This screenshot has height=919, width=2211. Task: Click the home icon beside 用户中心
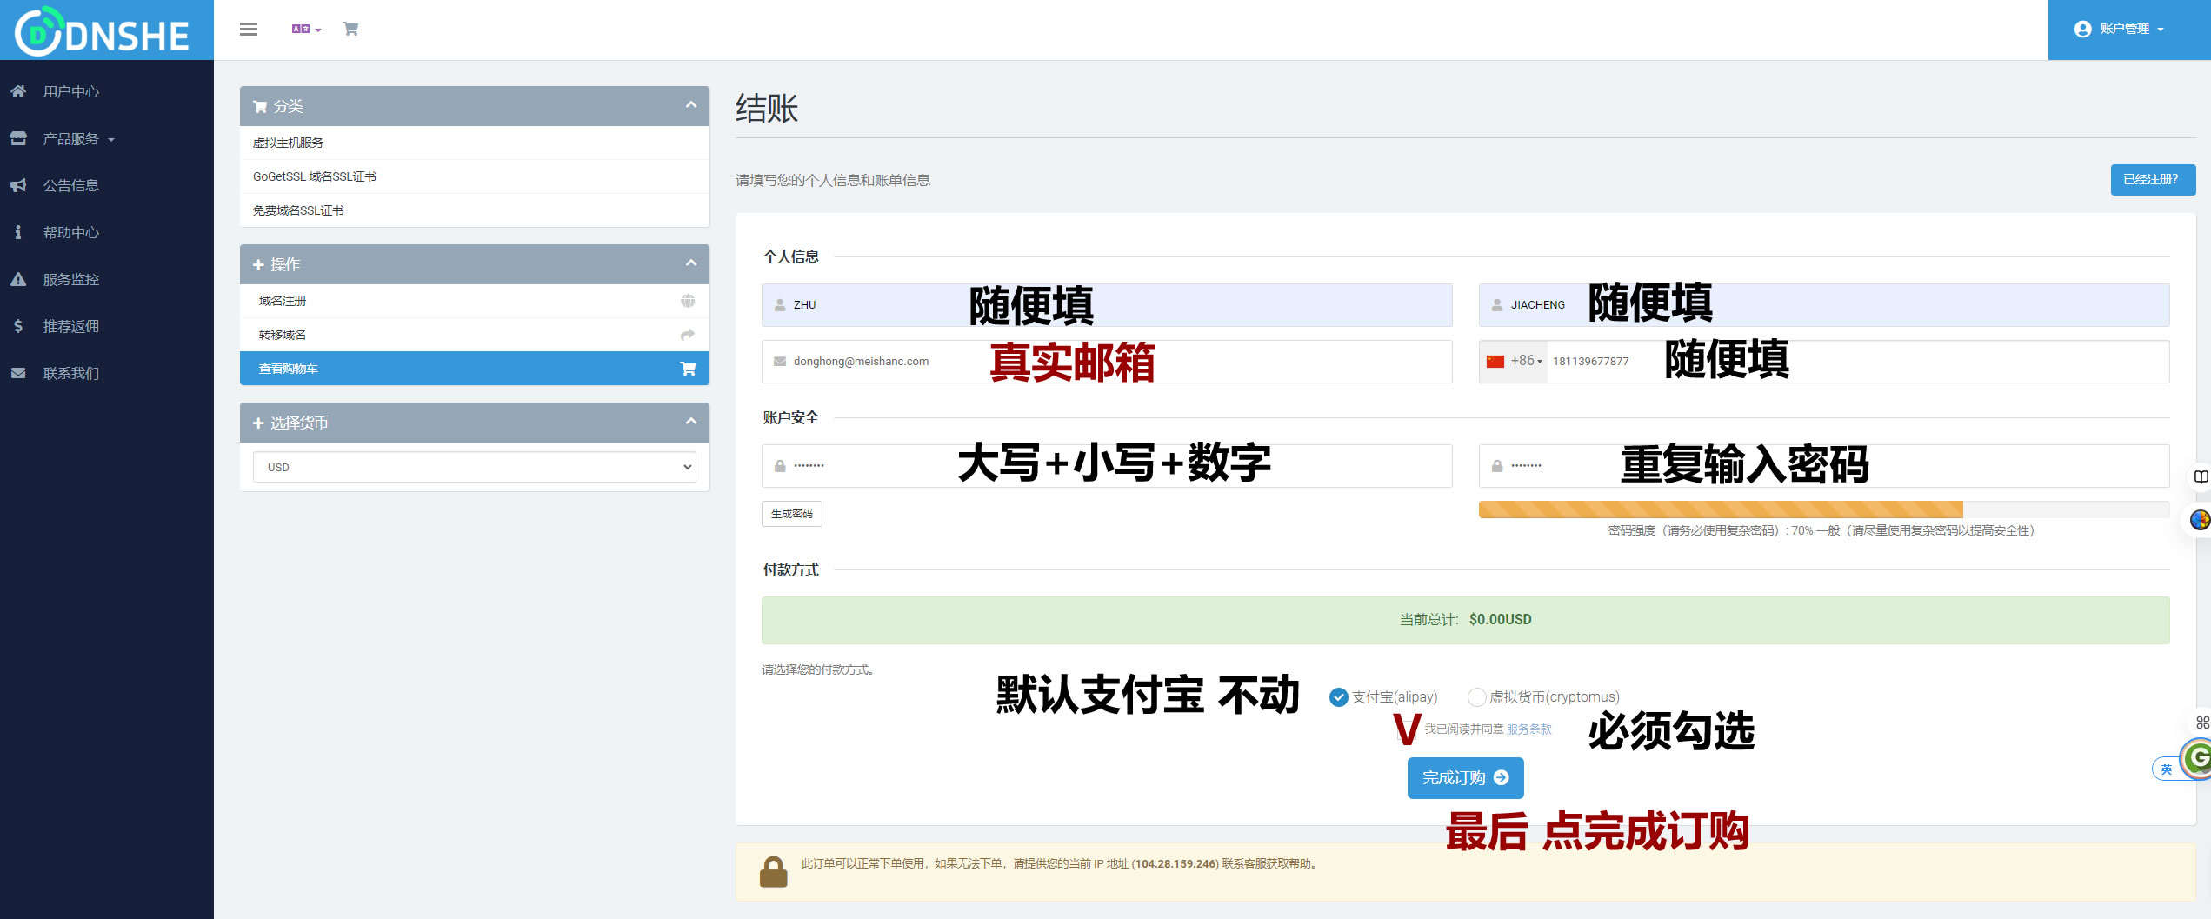pyautogui.click(x=18, y=91)
